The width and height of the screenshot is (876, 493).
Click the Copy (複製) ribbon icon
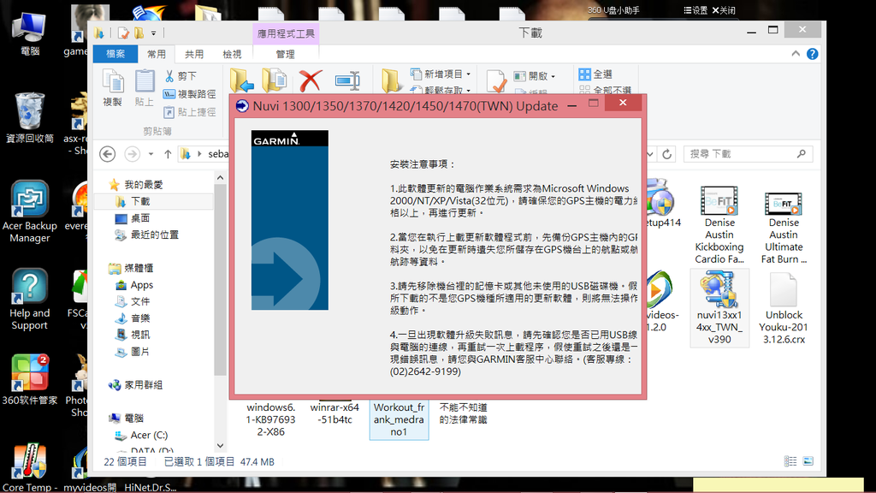113,88
